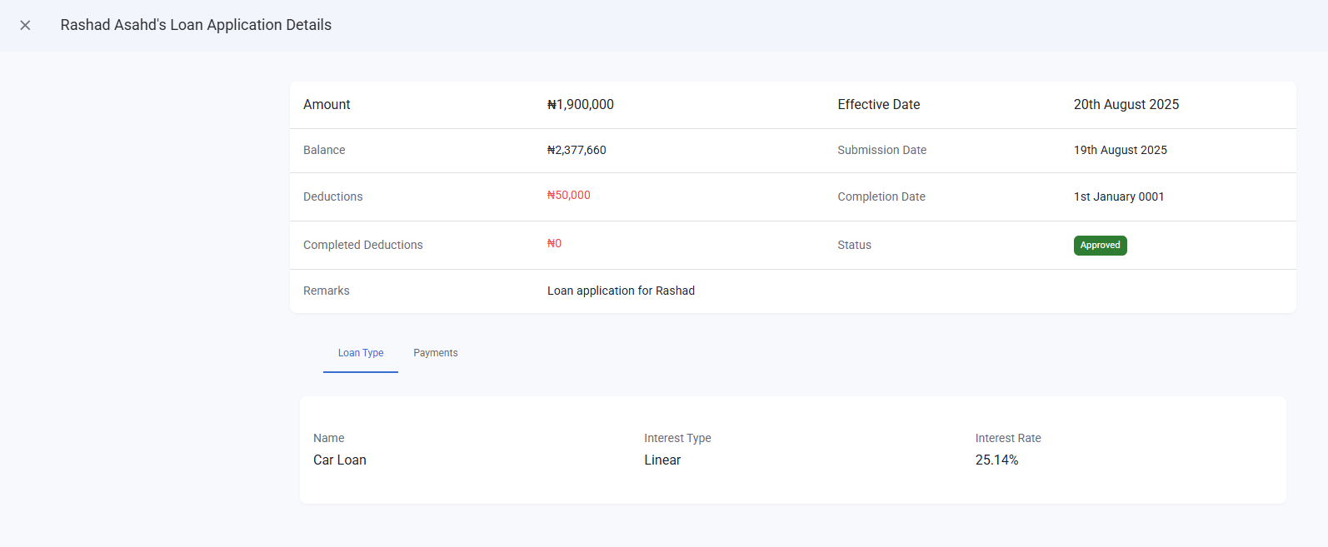The image size is (1328, 547).
Task: Click the 20th August 2025 effective date
Action: click(x=1126, y=105)
